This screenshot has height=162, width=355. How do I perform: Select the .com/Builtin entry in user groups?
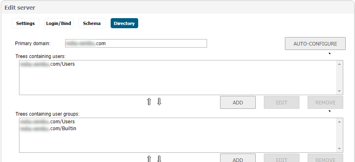[x=48, y=129]
